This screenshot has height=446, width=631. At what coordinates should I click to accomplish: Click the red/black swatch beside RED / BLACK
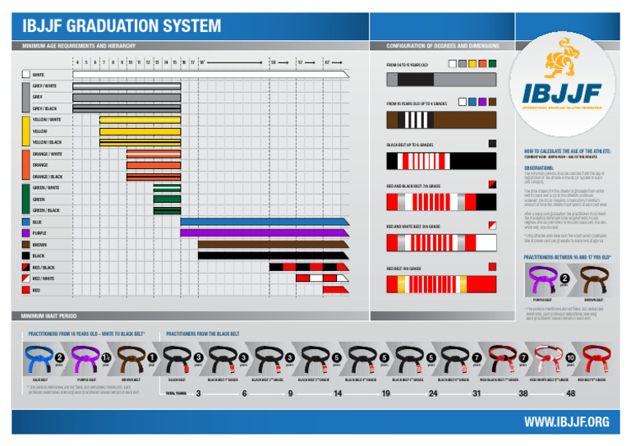(26, 267)
